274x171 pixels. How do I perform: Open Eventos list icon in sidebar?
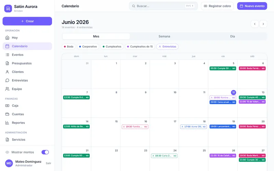tap(7, 55)
